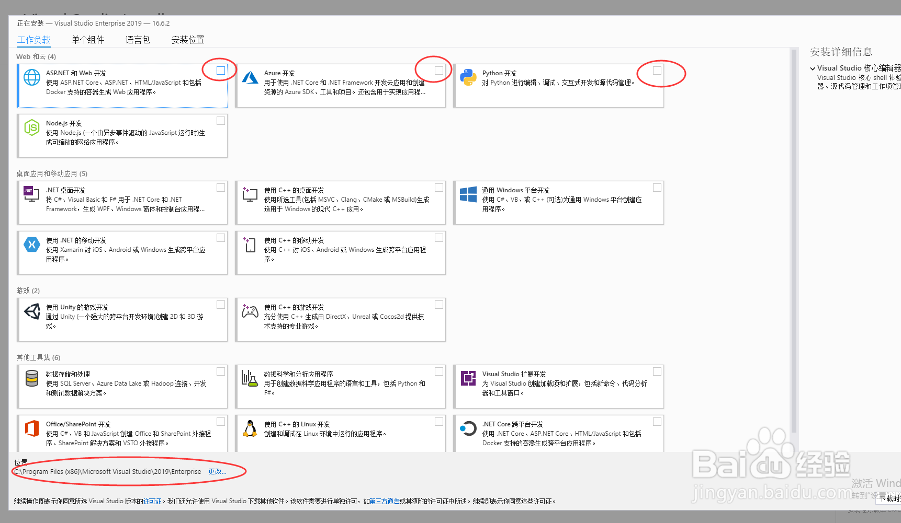Click the 安装详细信息 panel heading
Screen dimensions: 901x523
pos(841,52)
